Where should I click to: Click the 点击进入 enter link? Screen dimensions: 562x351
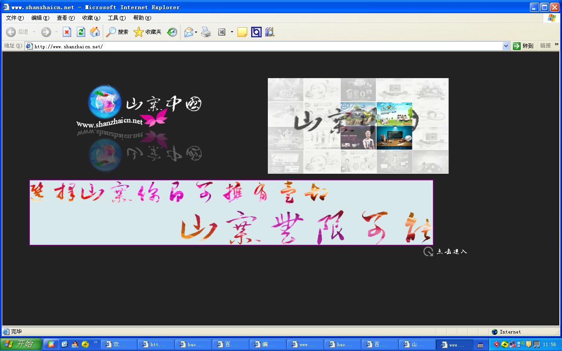click(445, 251)
